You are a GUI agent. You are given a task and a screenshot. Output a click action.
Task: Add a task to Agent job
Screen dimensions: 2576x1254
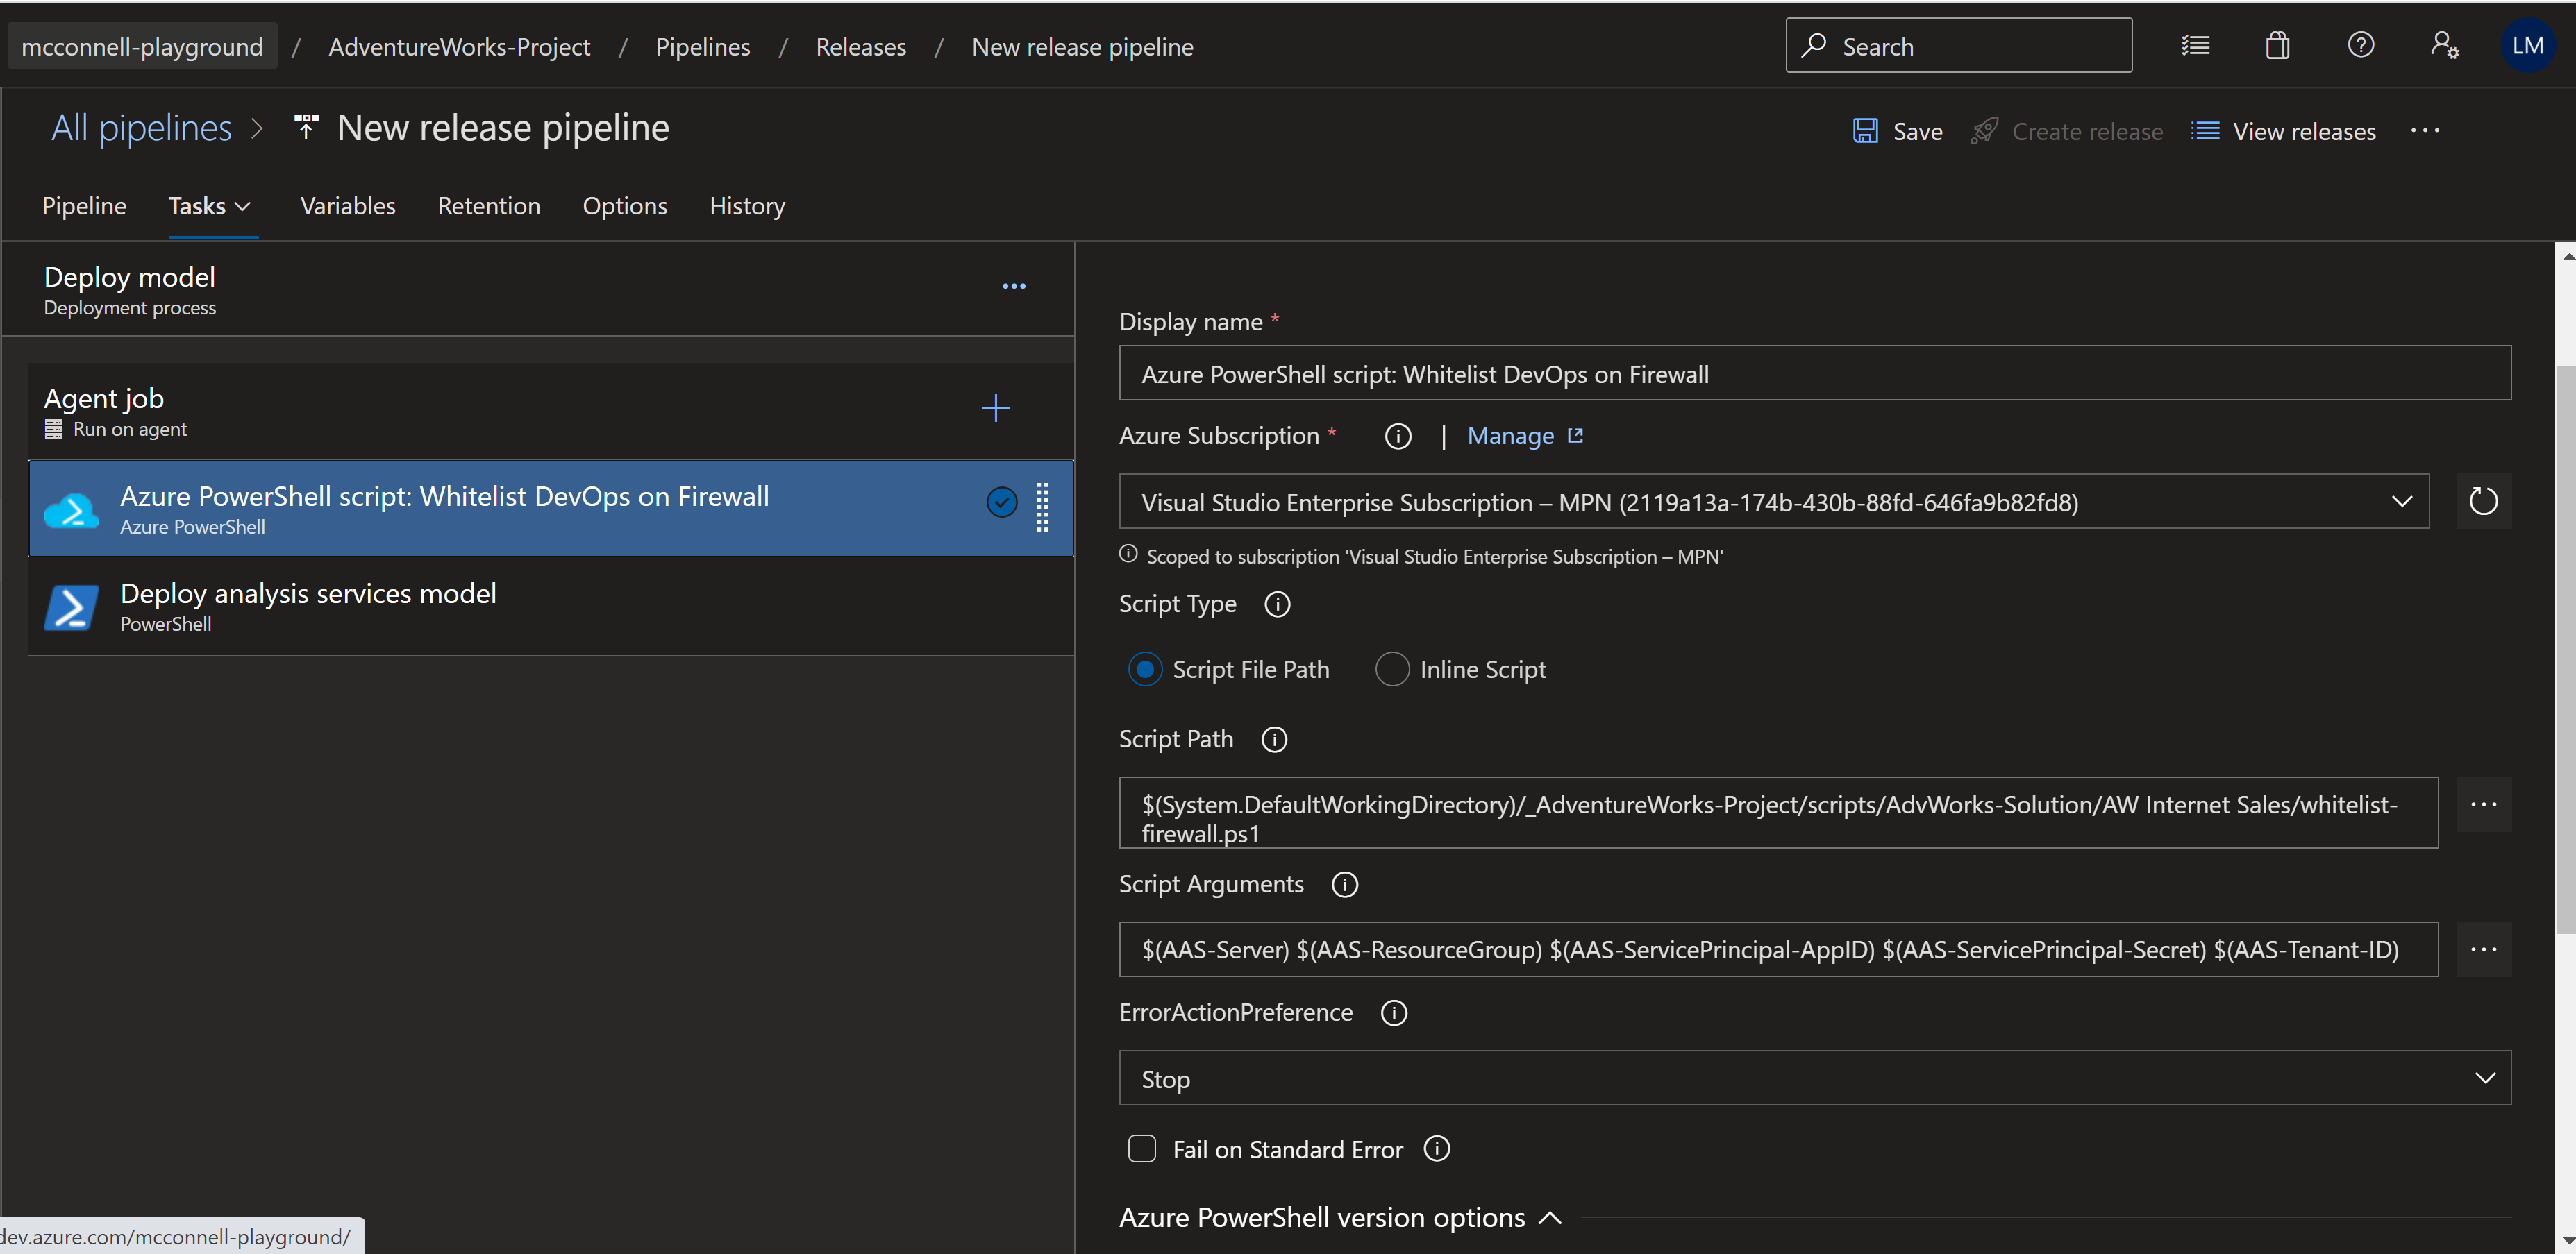coord(995,409)
